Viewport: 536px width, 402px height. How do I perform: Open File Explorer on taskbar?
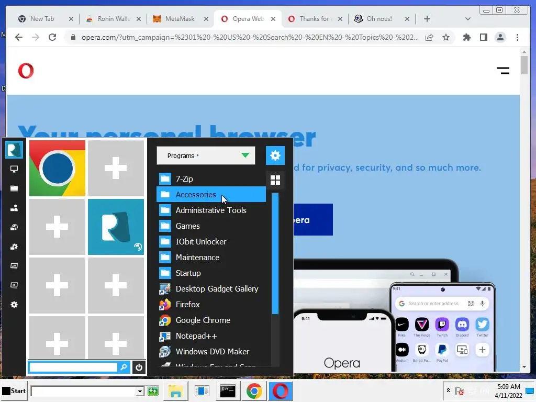pyautogui.click(x=176, y=391)
